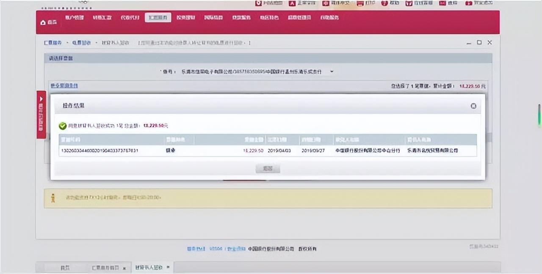This screenshot has height=274, width=542.
Task: Open the 安全须知 footer link
Action: click(x=235, y=249)
